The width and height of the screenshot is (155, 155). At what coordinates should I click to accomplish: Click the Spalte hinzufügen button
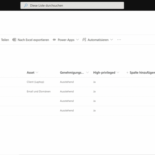pos(141,73)
